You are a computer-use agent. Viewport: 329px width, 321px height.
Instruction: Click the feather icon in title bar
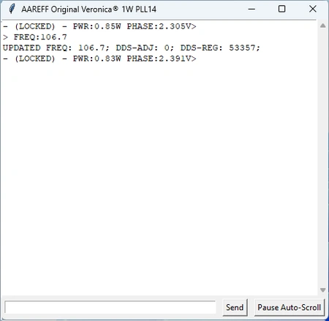click(12, 9)
